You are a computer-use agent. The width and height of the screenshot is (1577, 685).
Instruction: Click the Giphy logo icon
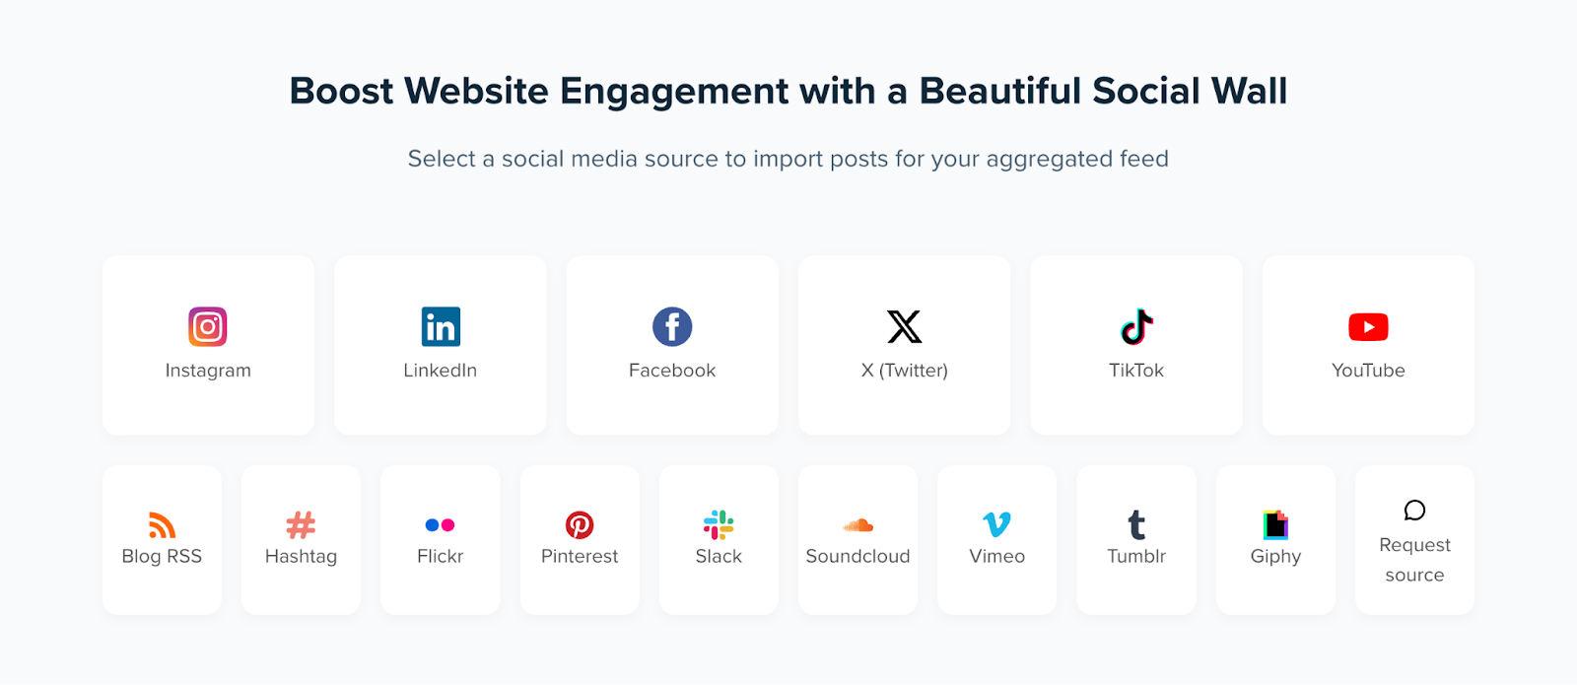[x=1275, y=525]
